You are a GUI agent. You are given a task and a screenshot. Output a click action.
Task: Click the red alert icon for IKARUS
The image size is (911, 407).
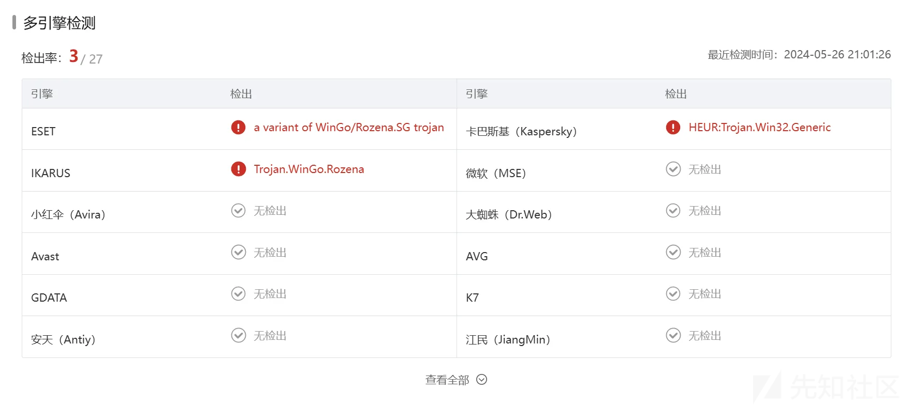coord(238,169)
